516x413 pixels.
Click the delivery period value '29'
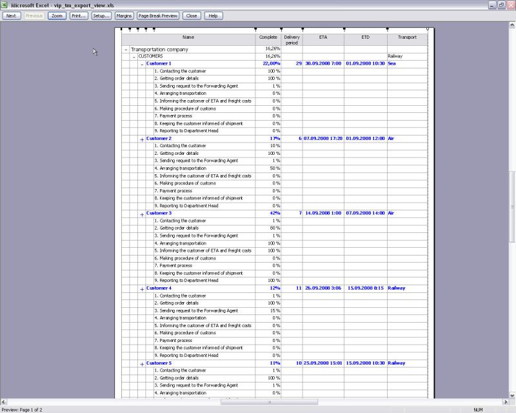[299, 64]
